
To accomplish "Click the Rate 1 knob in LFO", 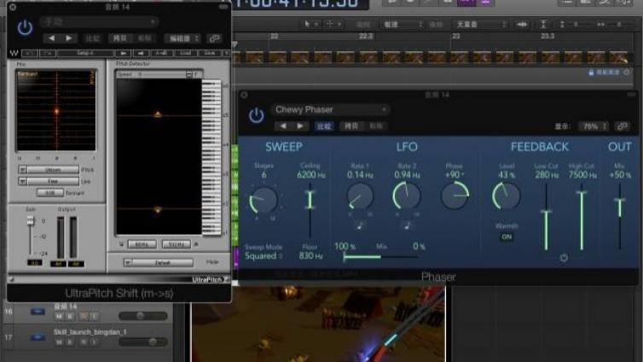I will pos(360,196).
